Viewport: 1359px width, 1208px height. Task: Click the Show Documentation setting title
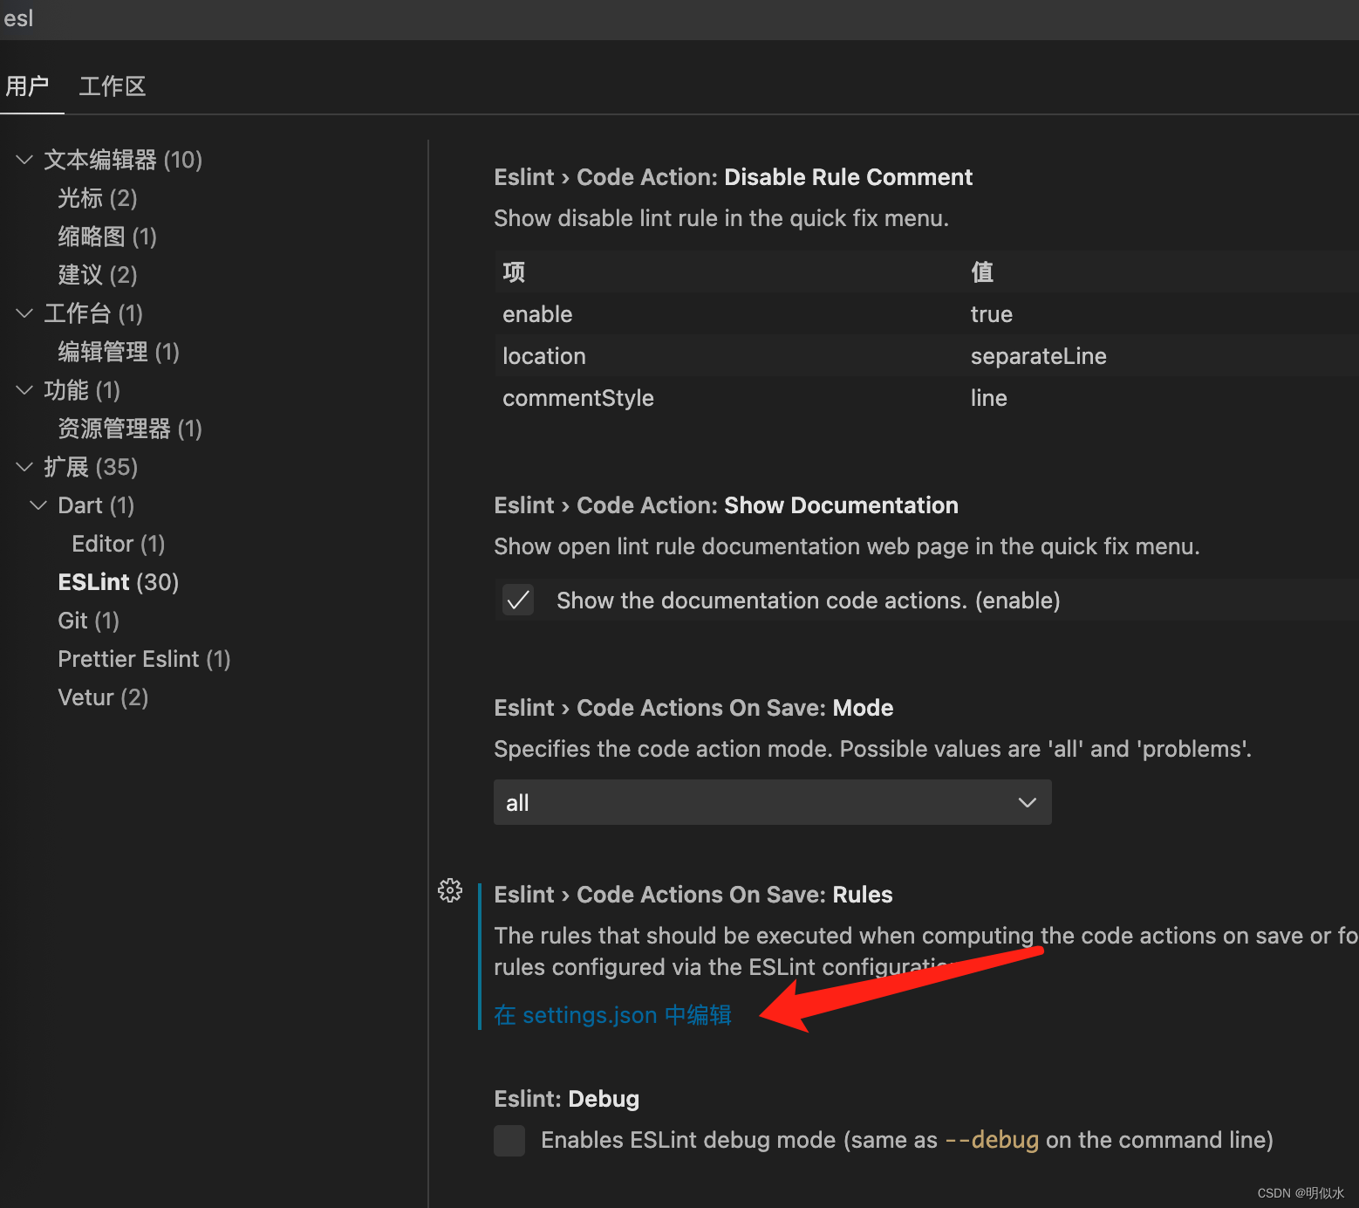point(726,505)
